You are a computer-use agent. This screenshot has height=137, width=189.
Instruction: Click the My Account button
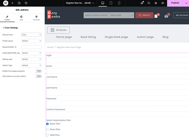(x=182, y=15)
